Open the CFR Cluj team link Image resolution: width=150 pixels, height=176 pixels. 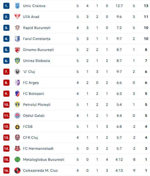tap(30, 138)
